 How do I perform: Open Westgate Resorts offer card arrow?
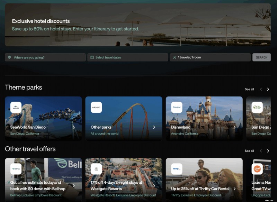coord(154,186)
